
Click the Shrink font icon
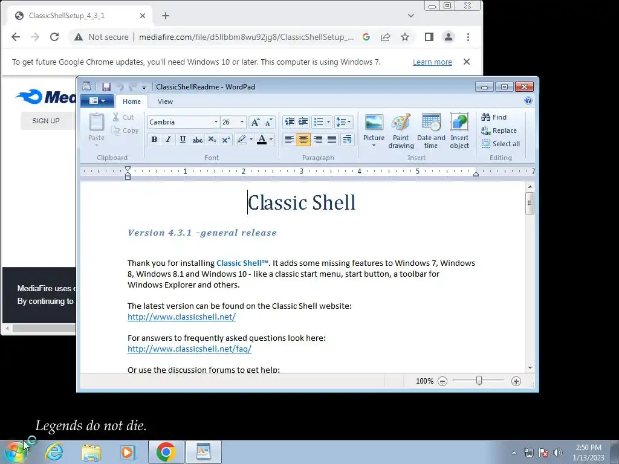click(x=269, y=122)
